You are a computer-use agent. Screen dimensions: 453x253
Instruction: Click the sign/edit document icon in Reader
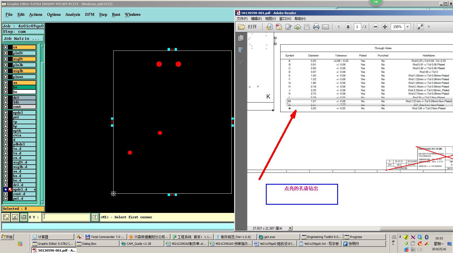click(x=289, y=27)
